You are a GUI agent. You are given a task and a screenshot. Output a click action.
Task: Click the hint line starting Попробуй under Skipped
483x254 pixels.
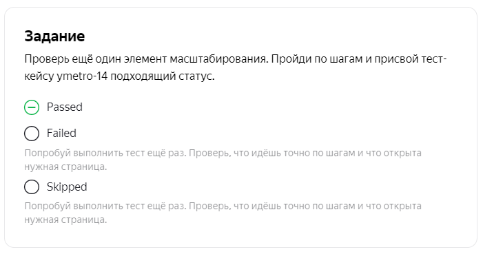click(223, 206)
